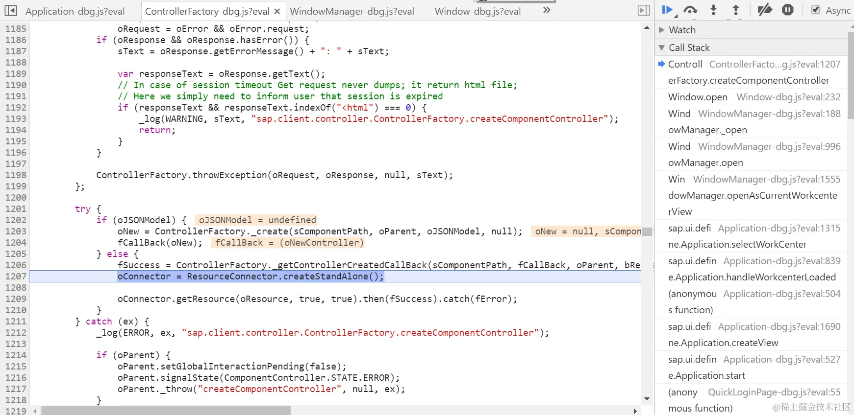Select Application.selectWorkCenter stack frame
The width and height of the screenshot is (854, 415).
point(751,236)
